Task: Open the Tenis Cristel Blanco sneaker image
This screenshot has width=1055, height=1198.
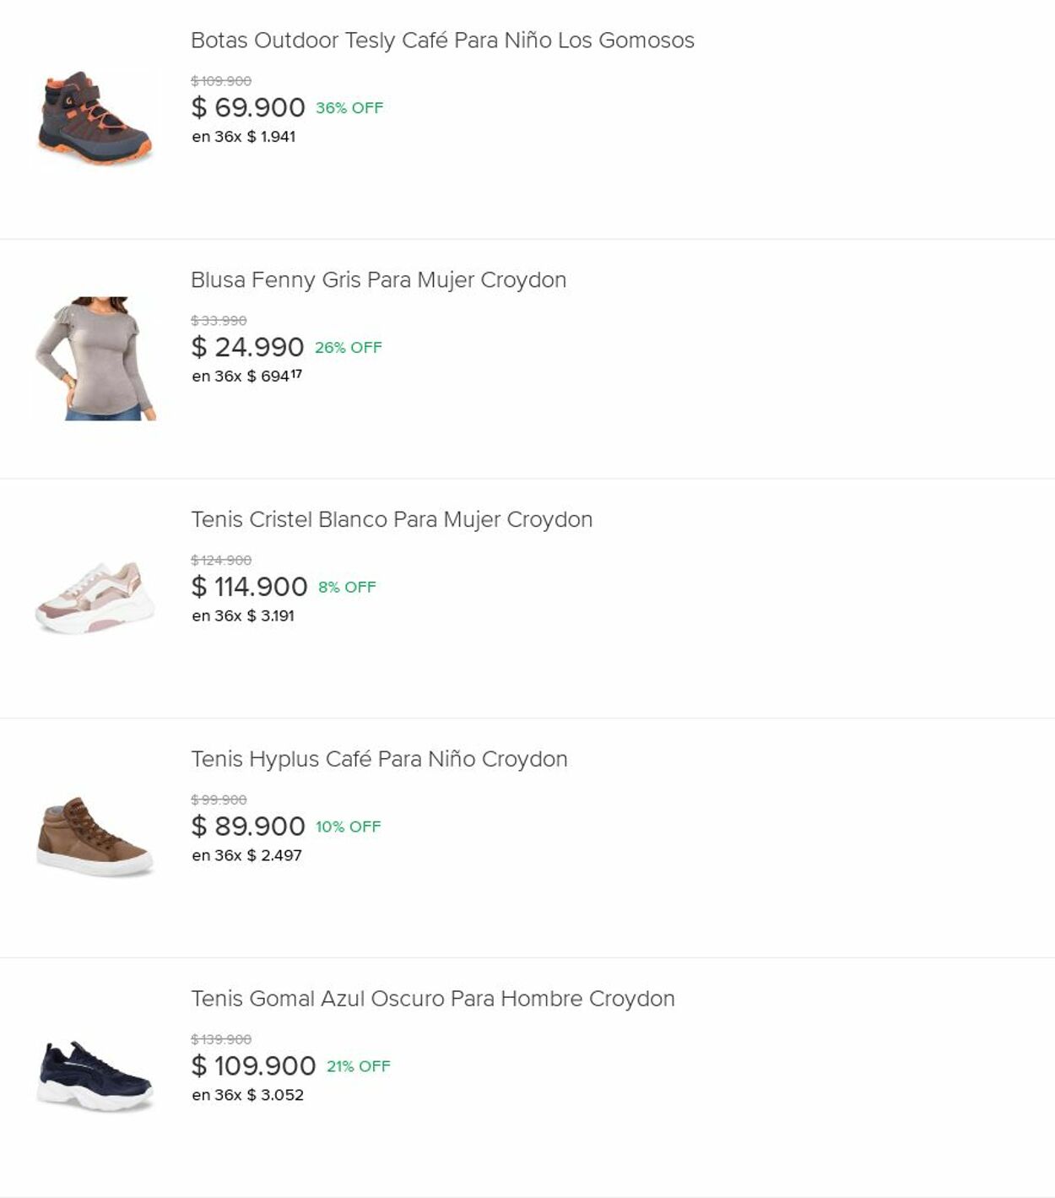Action: (x=95, y=598)
